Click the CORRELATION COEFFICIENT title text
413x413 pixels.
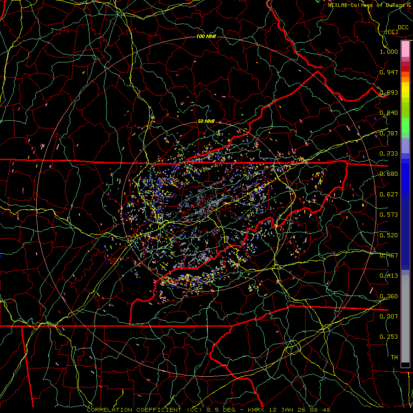(134, 410)
